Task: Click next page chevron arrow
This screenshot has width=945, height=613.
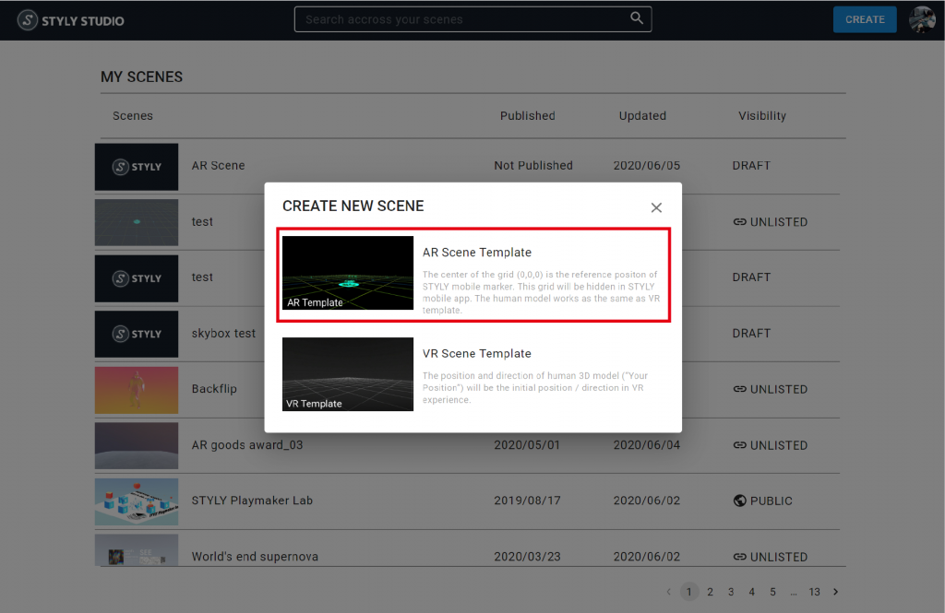Action: coord(835,592)
